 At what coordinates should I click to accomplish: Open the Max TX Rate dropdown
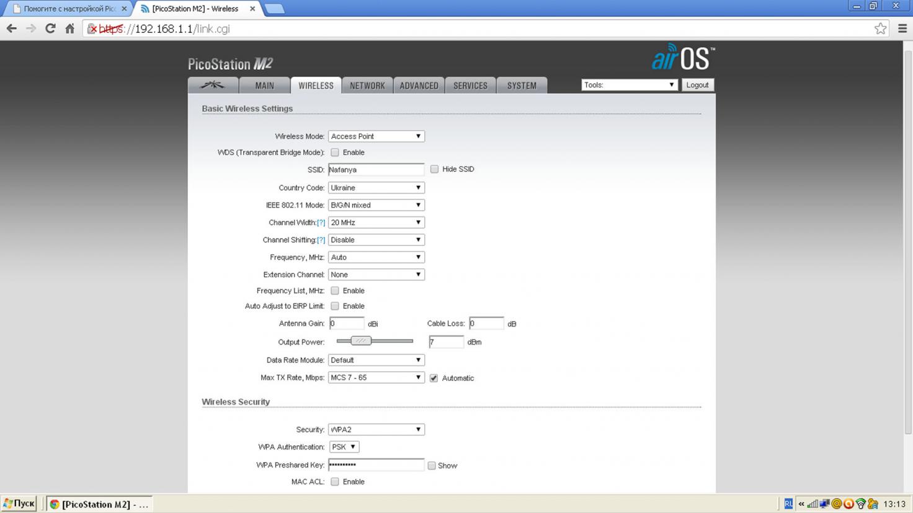pyautogui.click(x=376, y=377)
